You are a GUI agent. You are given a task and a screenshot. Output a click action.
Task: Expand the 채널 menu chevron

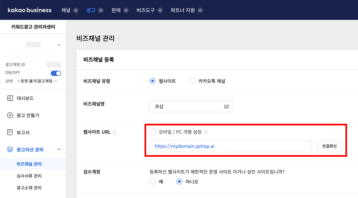[x=76, y=10]
